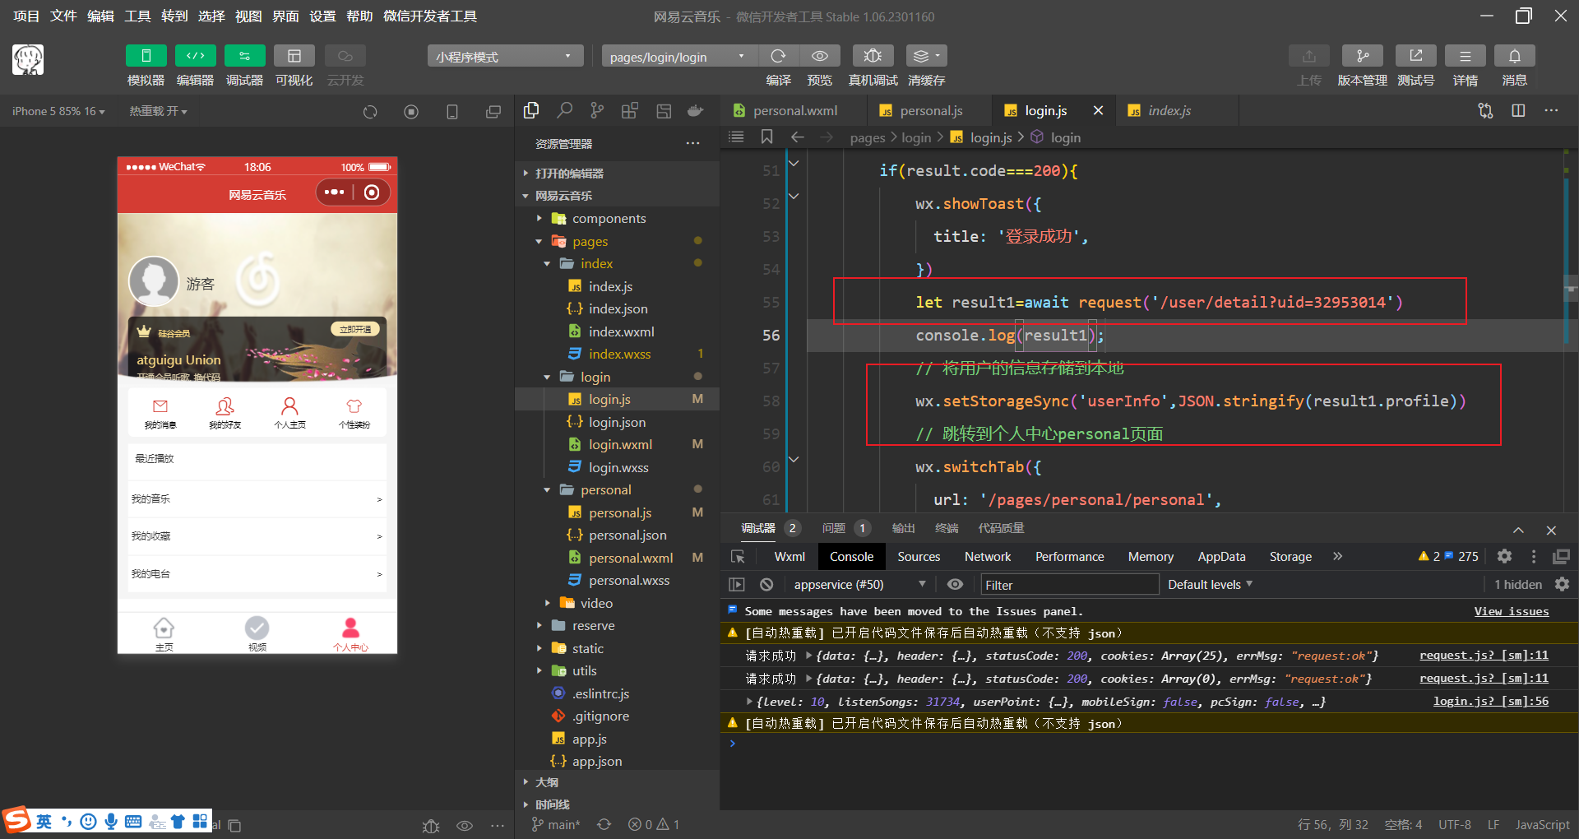Toggle the 编辑器 editor panel button
The height and width of the screenshot is (839, 1579).
[x=195, y=56]
